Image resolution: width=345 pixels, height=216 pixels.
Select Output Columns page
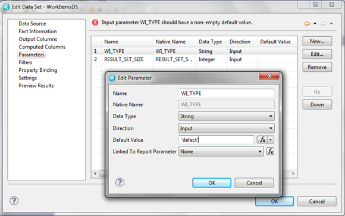38,39
